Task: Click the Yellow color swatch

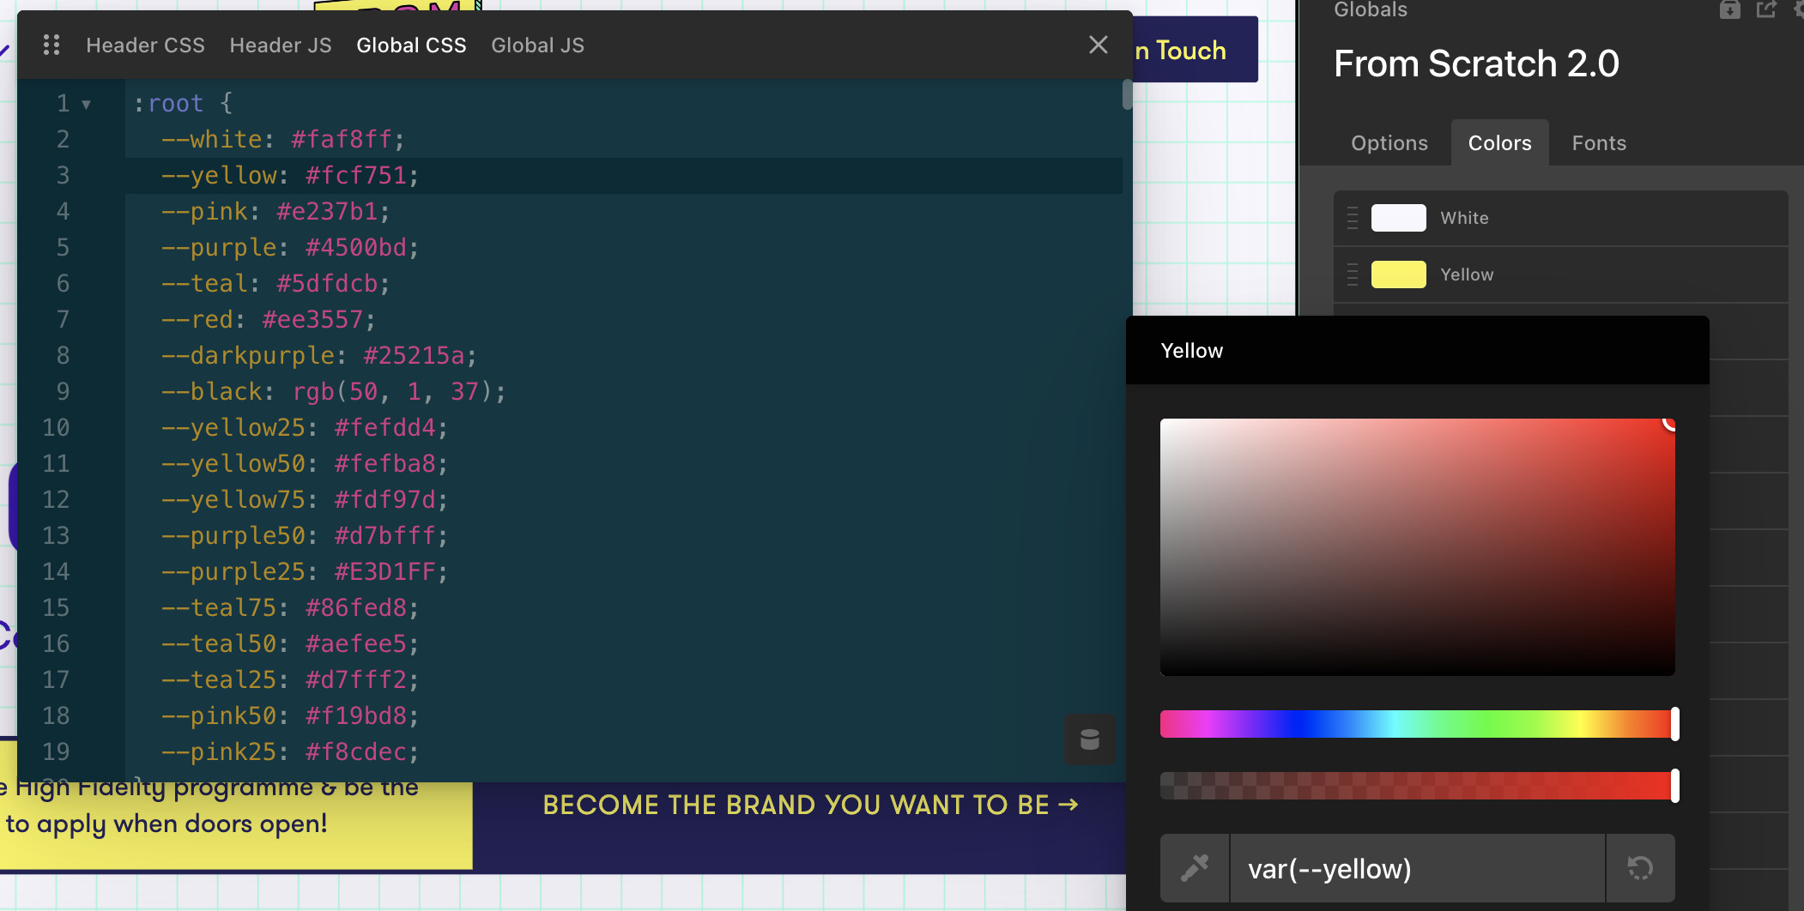Action: click(x=1399, y=275)
